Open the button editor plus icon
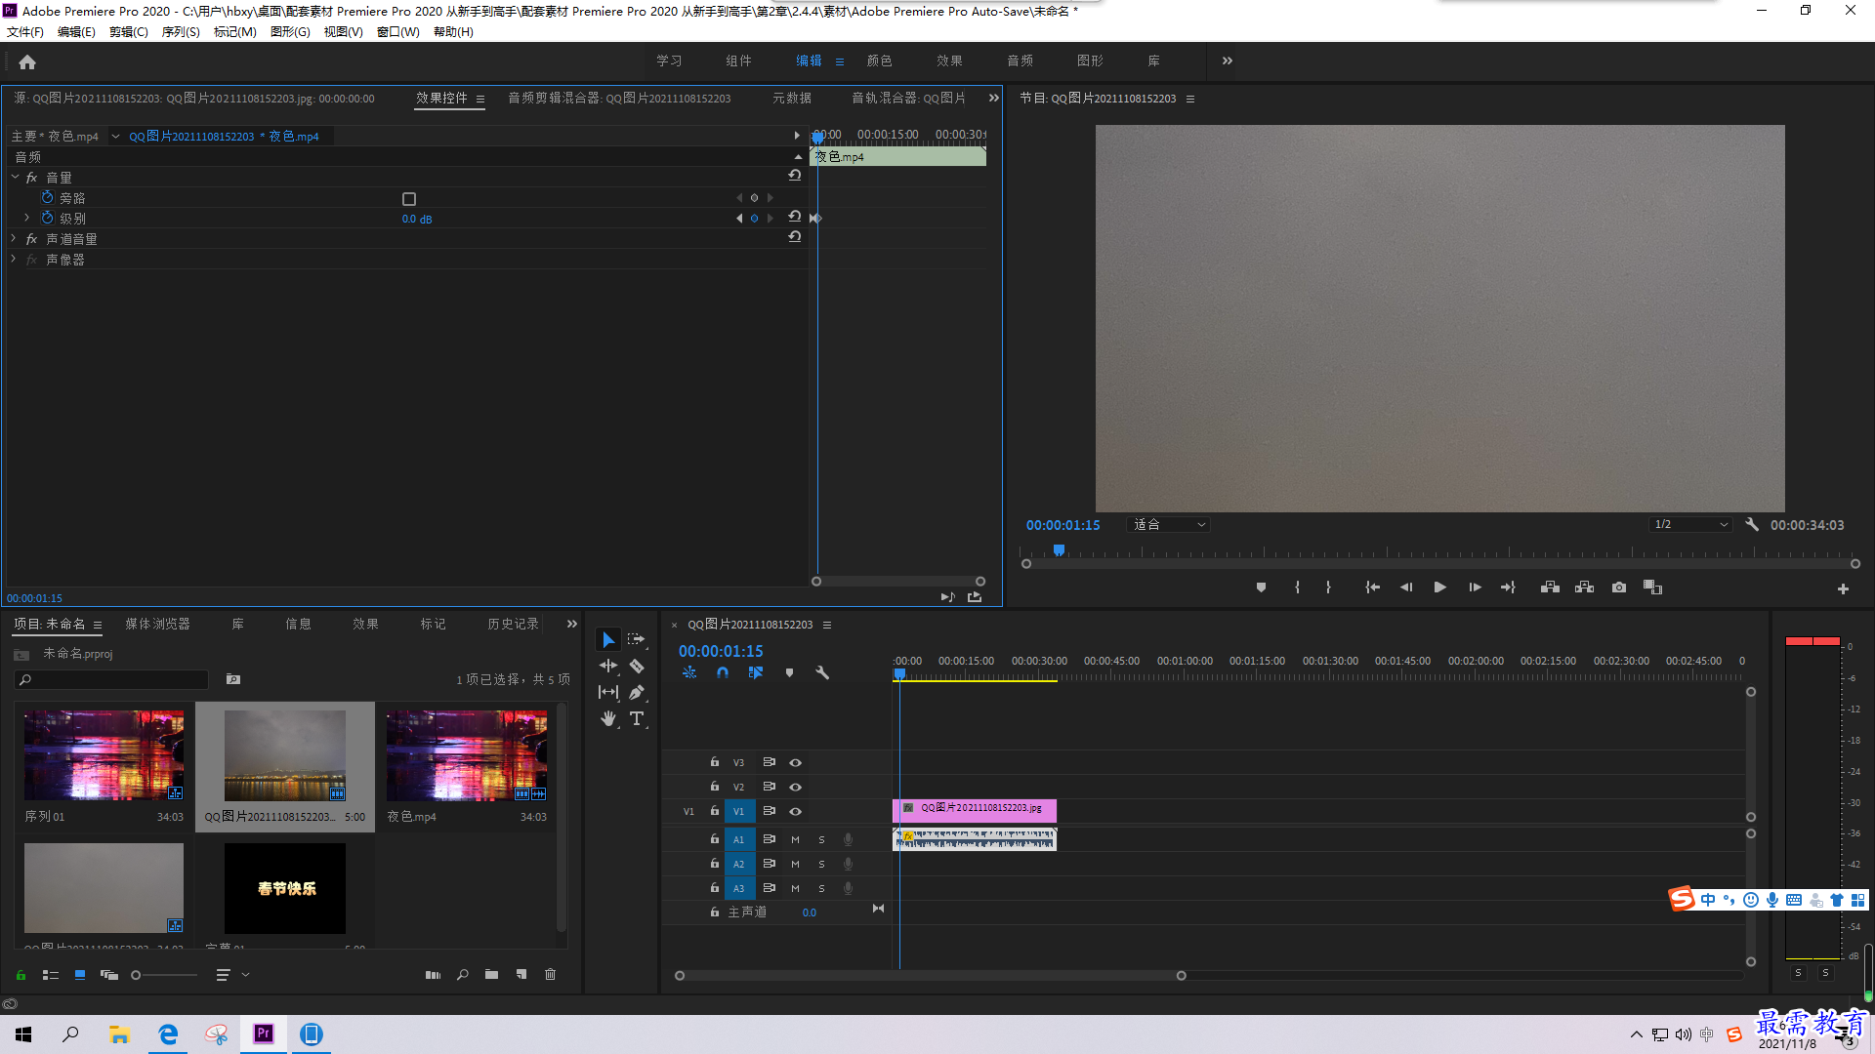 click(x=1843, y=588)
